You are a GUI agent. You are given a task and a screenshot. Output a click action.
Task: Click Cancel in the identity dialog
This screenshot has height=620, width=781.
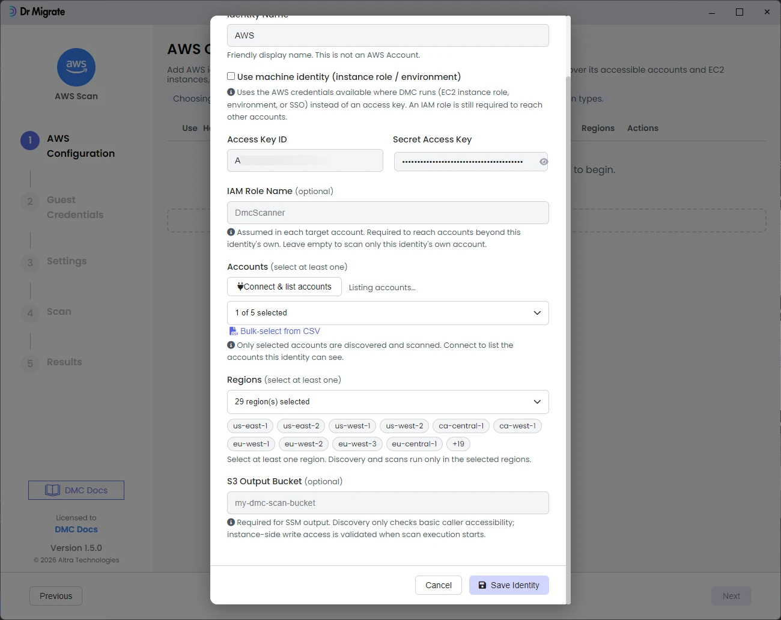[x=439, y=585]
